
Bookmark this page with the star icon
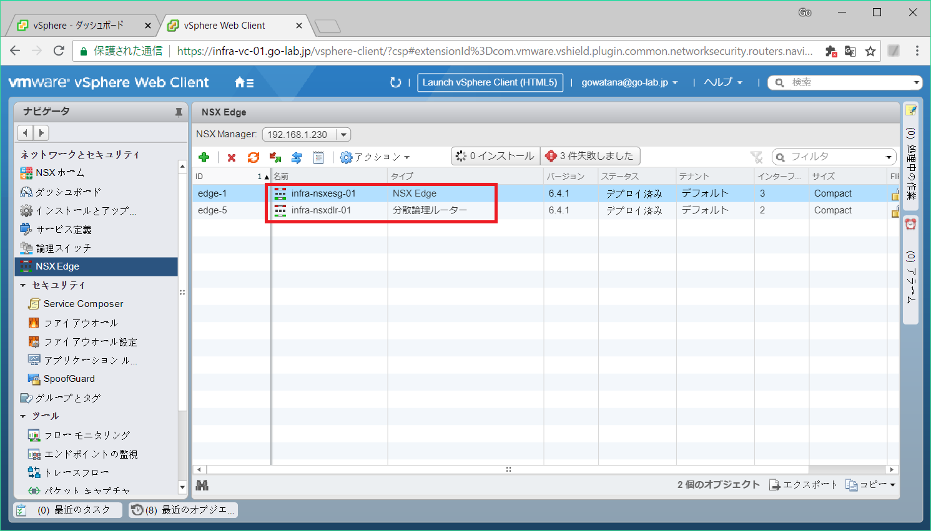coord(870,51)
